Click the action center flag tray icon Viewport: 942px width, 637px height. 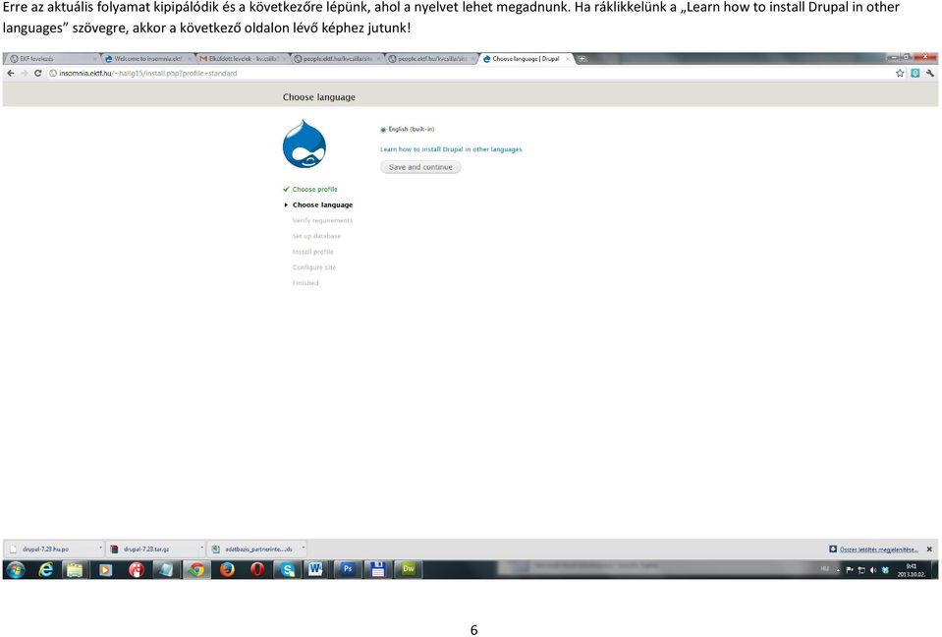850,570
